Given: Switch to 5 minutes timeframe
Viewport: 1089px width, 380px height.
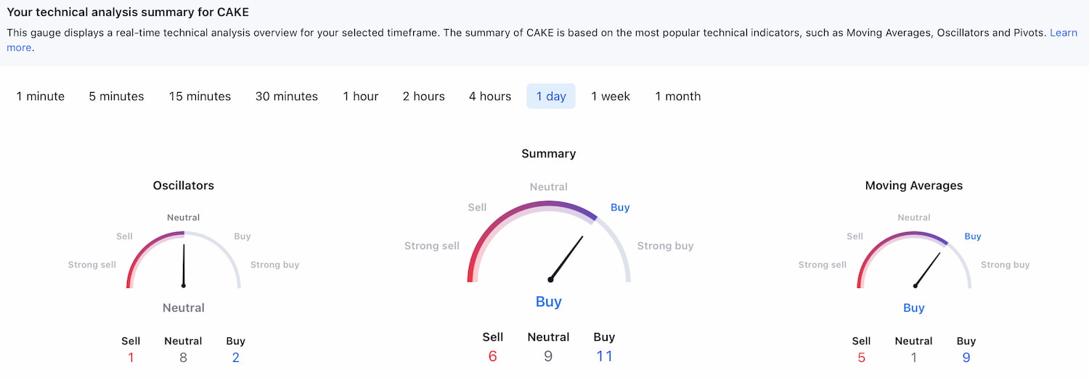Looking at the screenshot, I should [x=116, y=96].
